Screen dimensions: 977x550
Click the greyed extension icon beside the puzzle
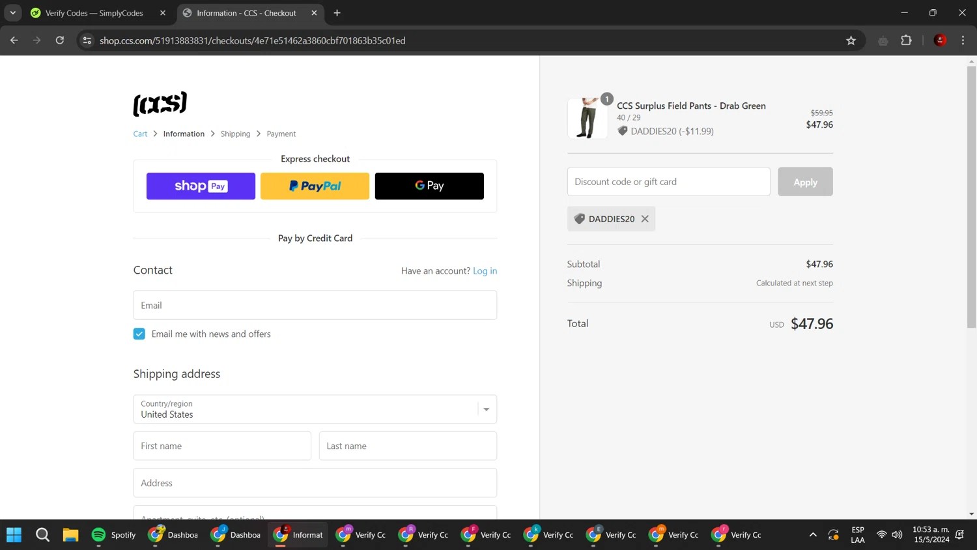click(883, 40)
